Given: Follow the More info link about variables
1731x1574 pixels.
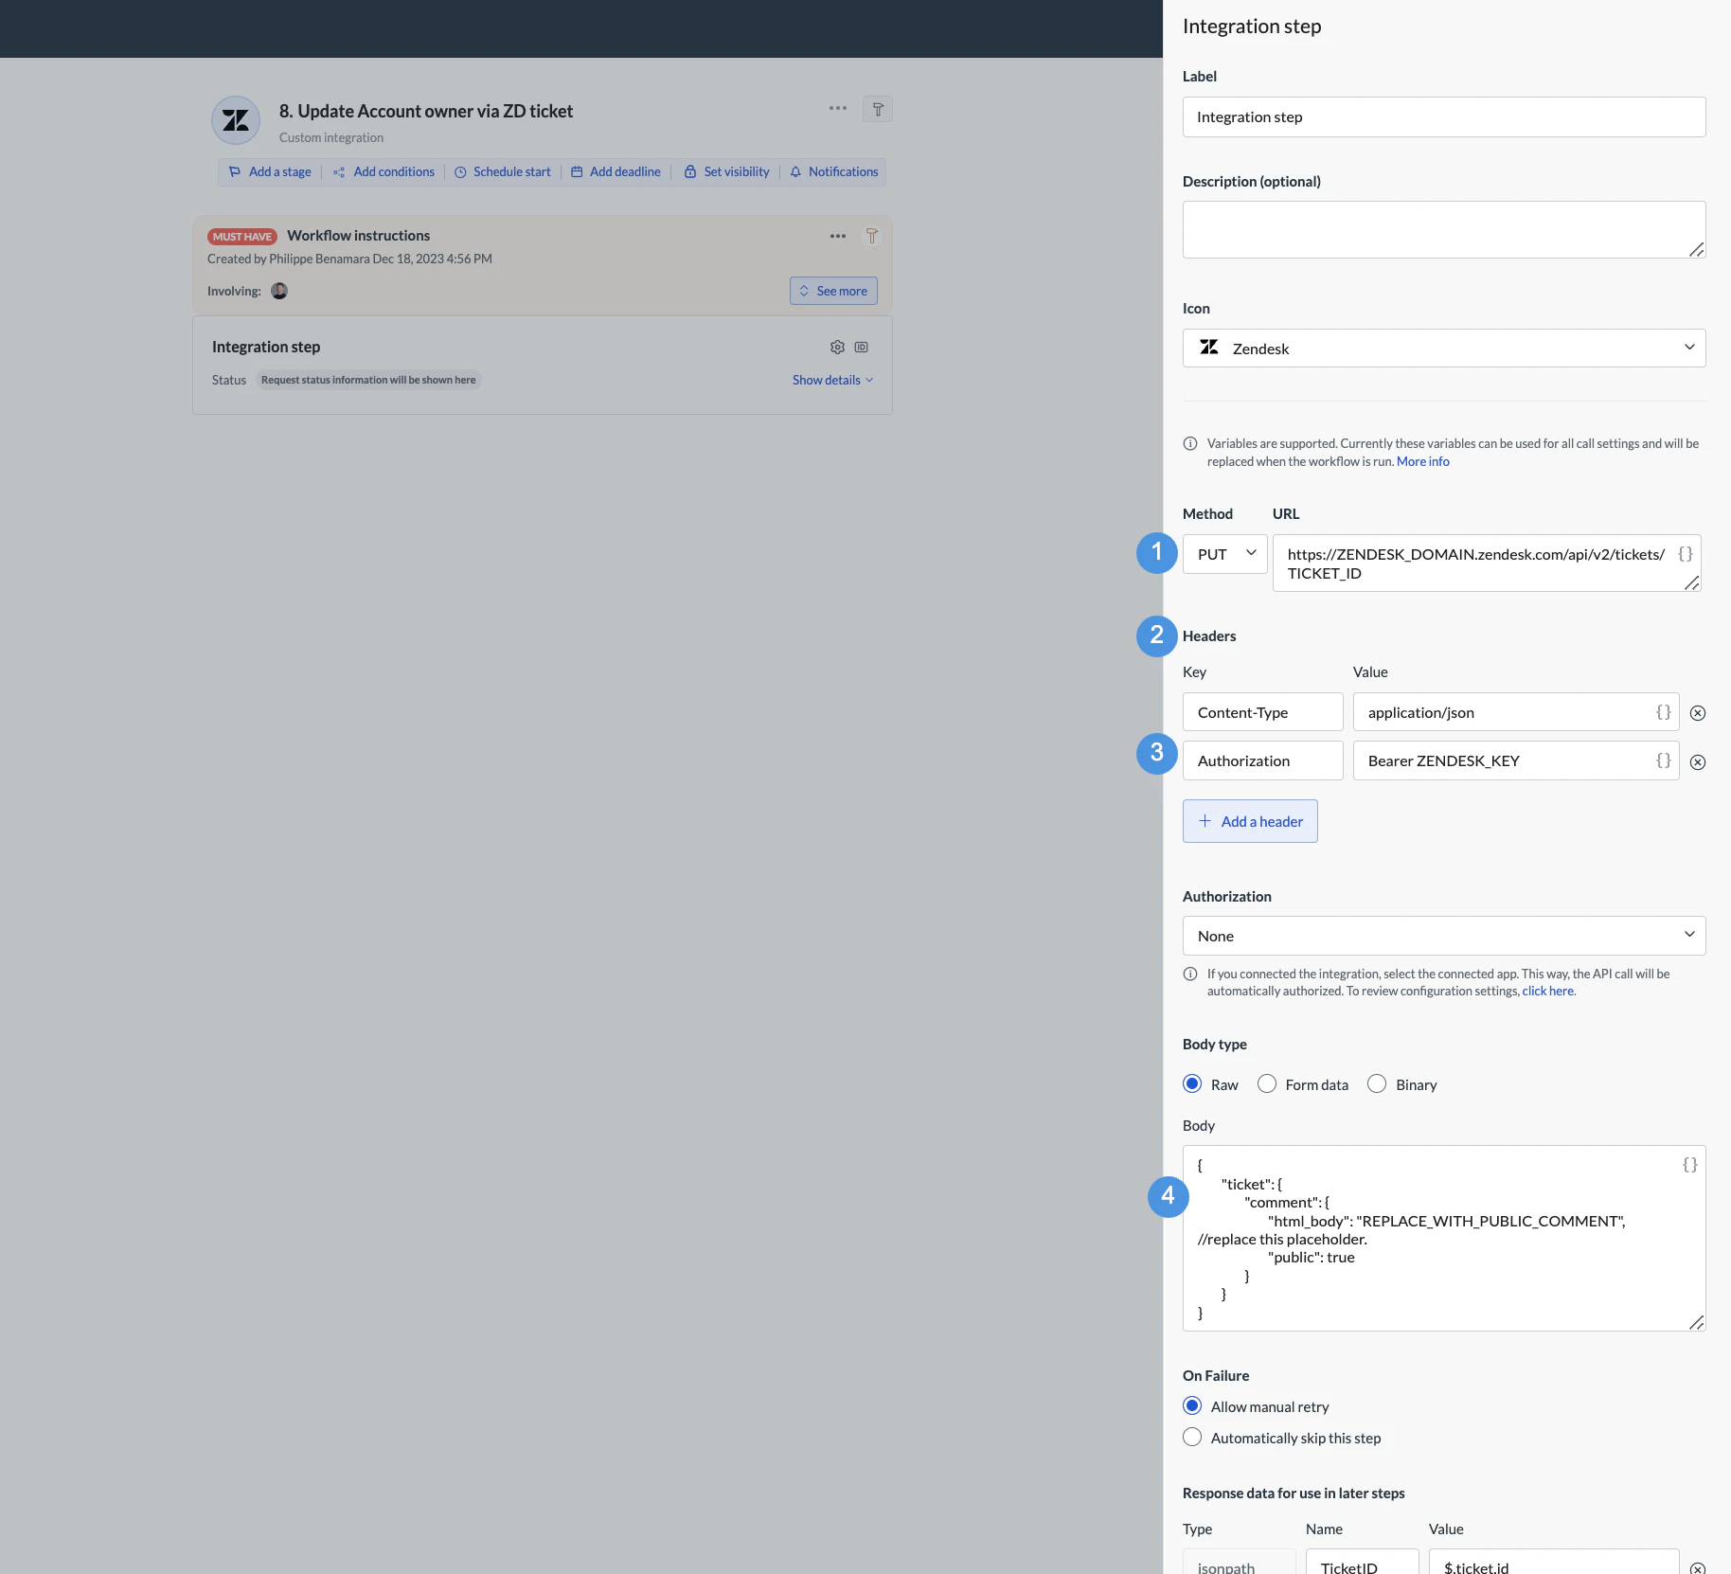Looking at the screenshot, I should [1423, 461].
